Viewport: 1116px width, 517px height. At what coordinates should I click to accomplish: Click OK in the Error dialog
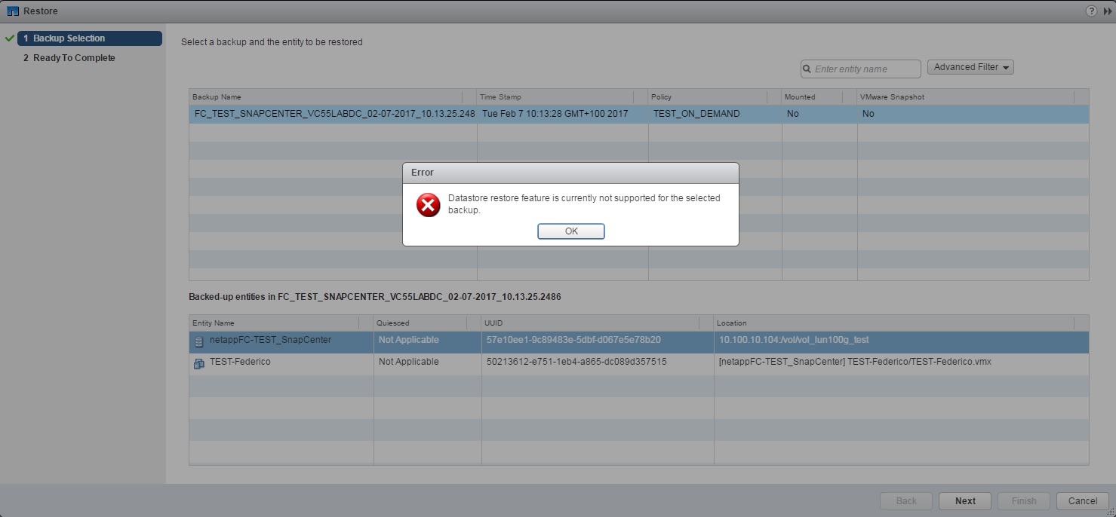[x=571, y=231]
